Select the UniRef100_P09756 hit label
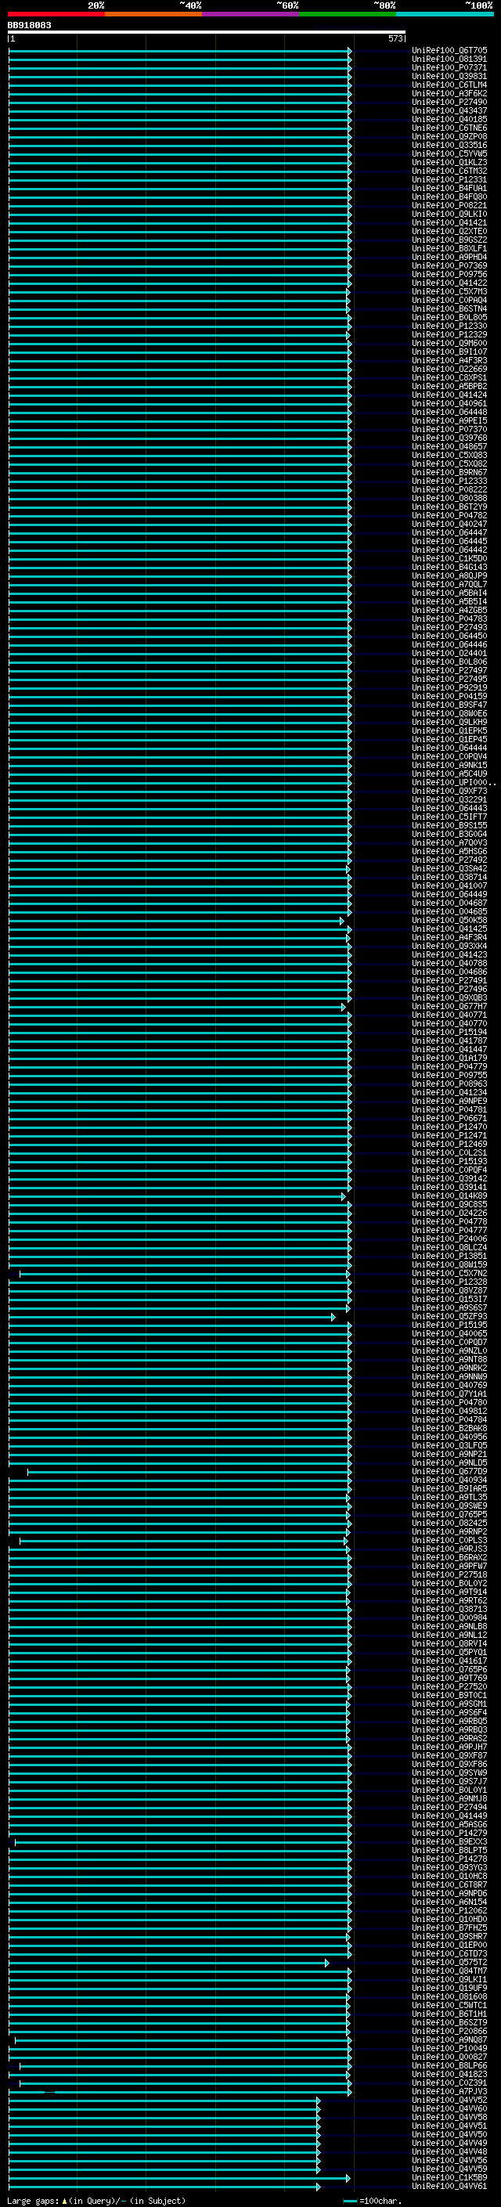This screenshot has width=501, height=2207. [449, 274]
